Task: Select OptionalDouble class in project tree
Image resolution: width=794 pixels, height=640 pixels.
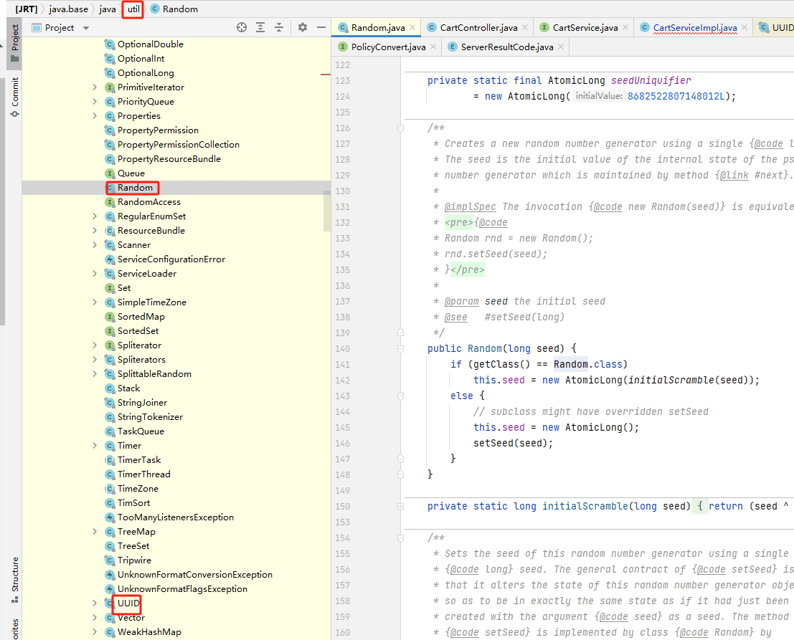Action: pyautogui.click(x=151, y=44)
